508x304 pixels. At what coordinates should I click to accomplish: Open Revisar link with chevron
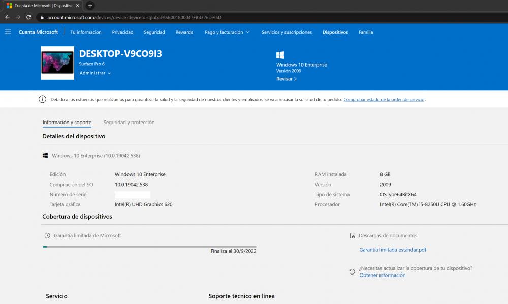tap(287, 79)
